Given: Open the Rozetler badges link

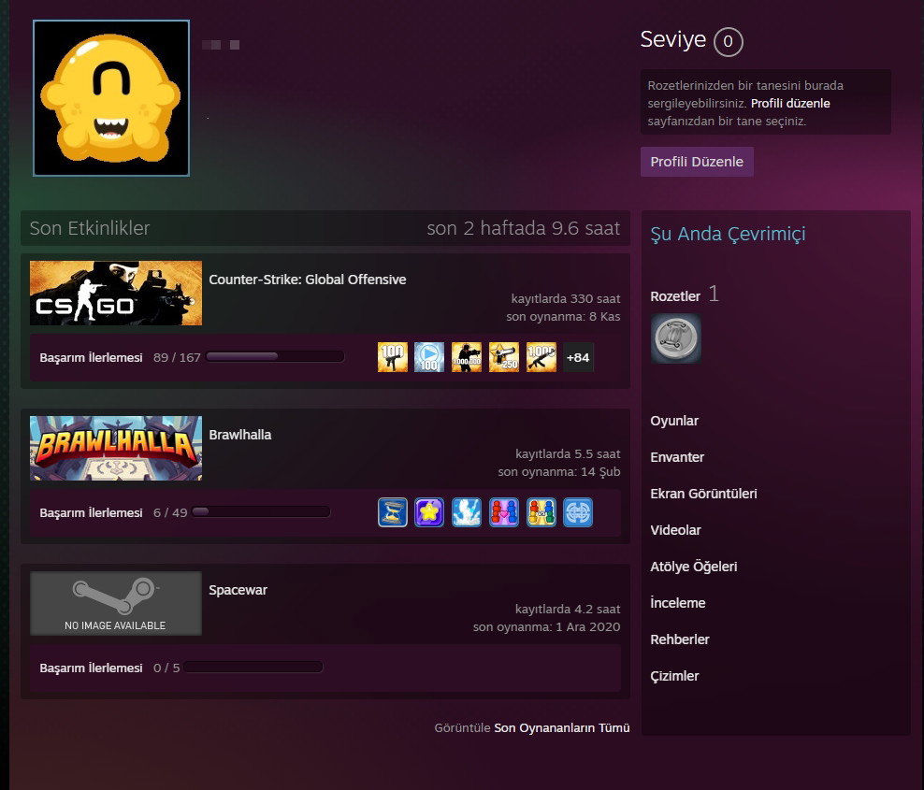Looking at the screenshot, I should (x=675, y=295).
